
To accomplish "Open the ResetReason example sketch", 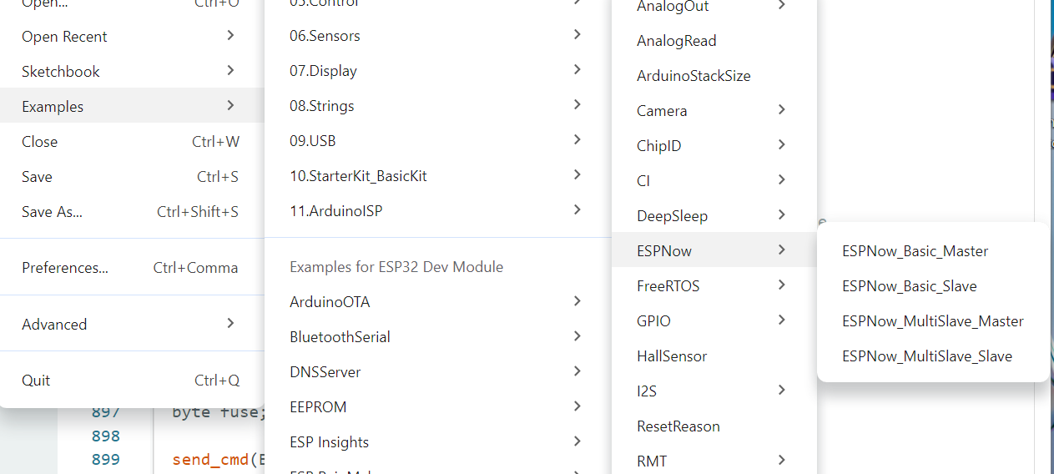I will 678,426.
